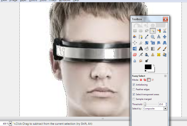The image size is (187, 126).
Task: Enable the Feather edges option
Action: (134, 89)
